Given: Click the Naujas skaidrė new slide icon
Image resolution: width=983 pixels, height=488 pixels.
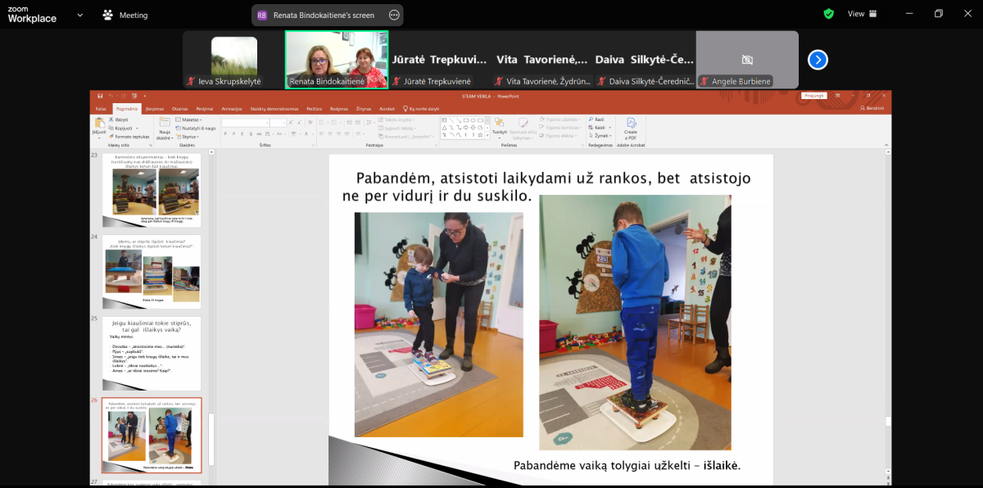Looking at the screenshot, I should (x=165, y=127).
